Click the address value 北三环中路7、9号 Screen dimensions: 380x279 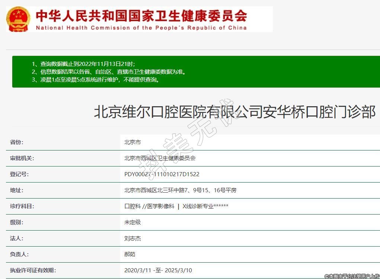coord(180,190)
